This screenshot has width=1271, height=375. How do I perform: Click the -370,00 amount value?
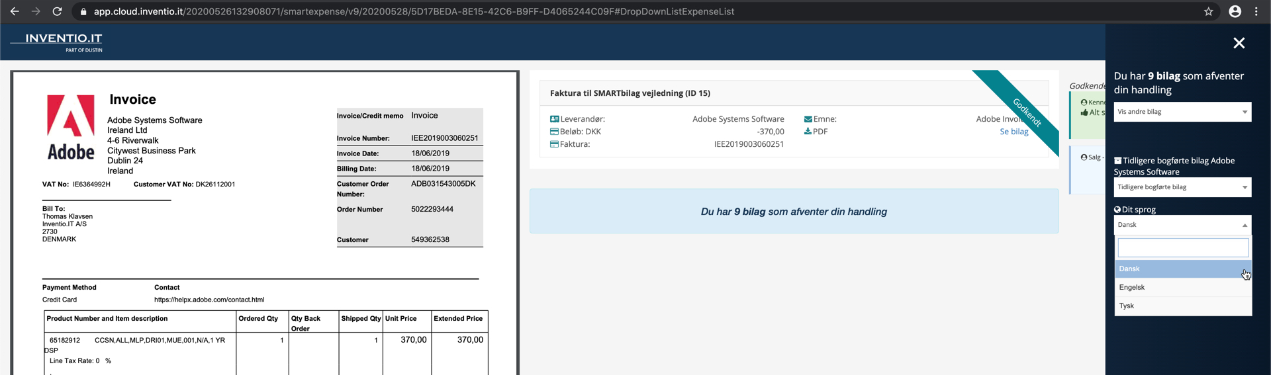click(x=771, y=132)
